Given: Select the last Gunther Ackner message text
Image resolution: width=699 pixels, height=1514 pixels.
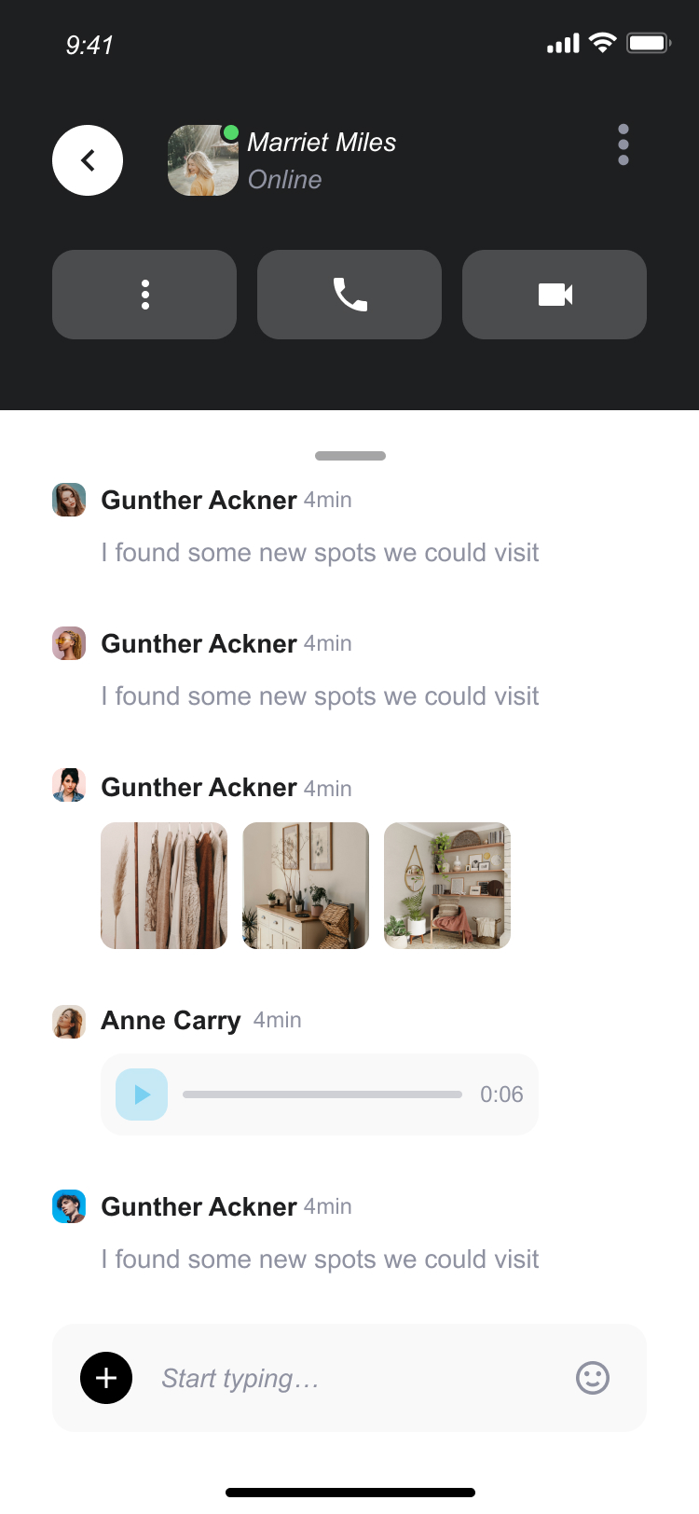Looking at the screenshot, I should tap(320, 1259).
